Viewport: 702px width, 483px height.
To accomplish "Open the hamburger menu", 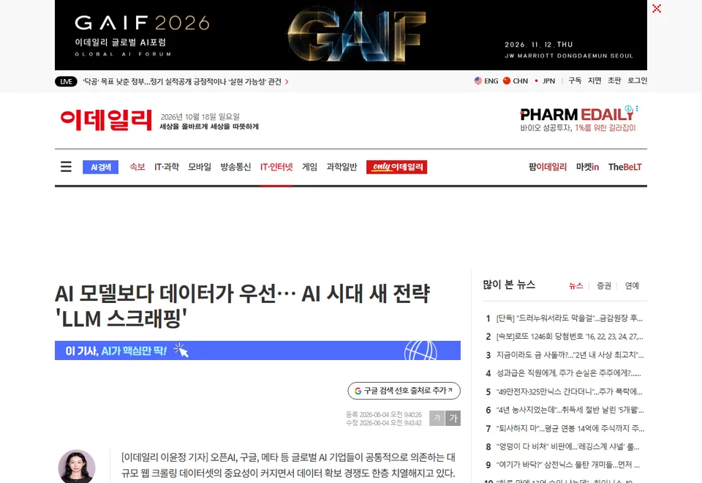I will point(66,167).
